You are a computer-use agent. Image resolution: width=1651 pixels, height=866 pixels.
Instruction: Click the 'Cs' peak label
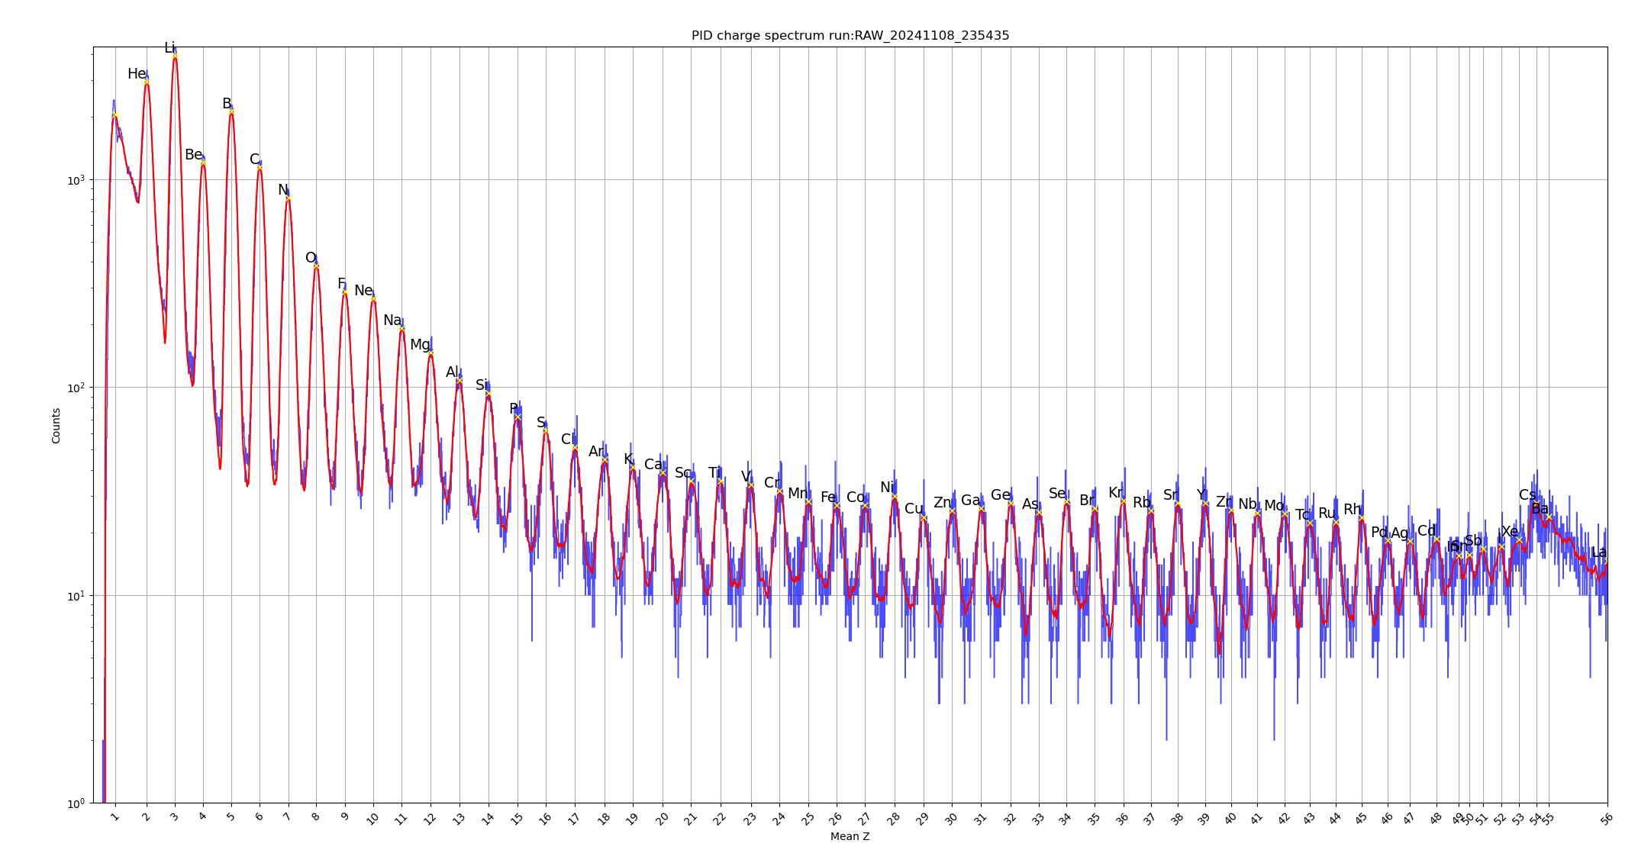click(x=1527, y=495)
